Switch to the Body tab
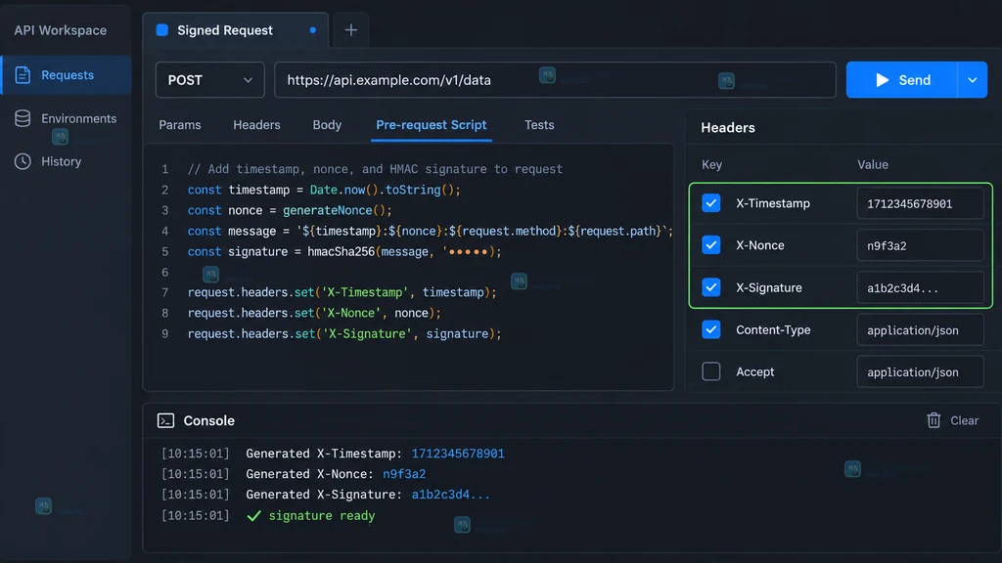Screen dimensions: 1002x563 coord(327,125)
